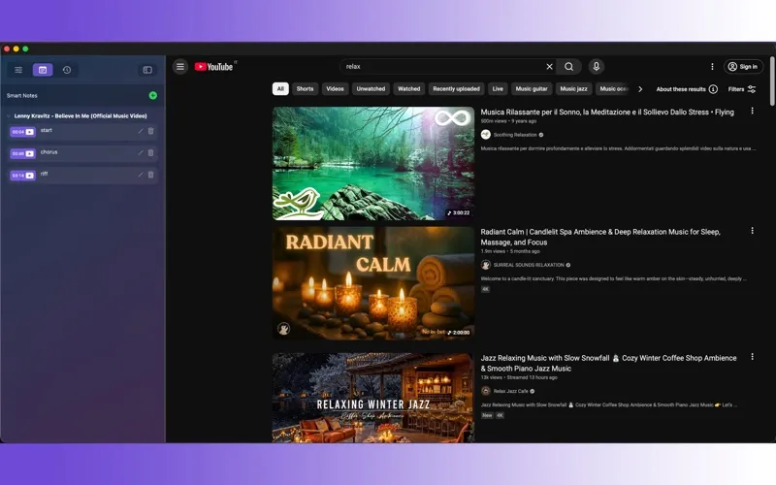Open more options for Jazz Relaxing Music video
This screenshot has height=485, width=776.
coord(753,356)
